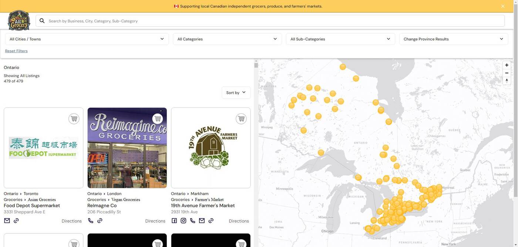Reset the map bearing compass button
Screen dimensions: 518x247
(507, 81)
